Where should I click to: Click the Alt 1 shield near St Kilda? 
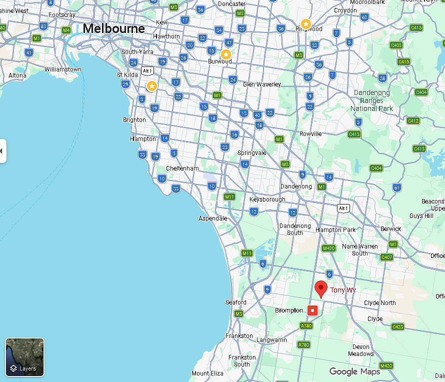(147, 70)
